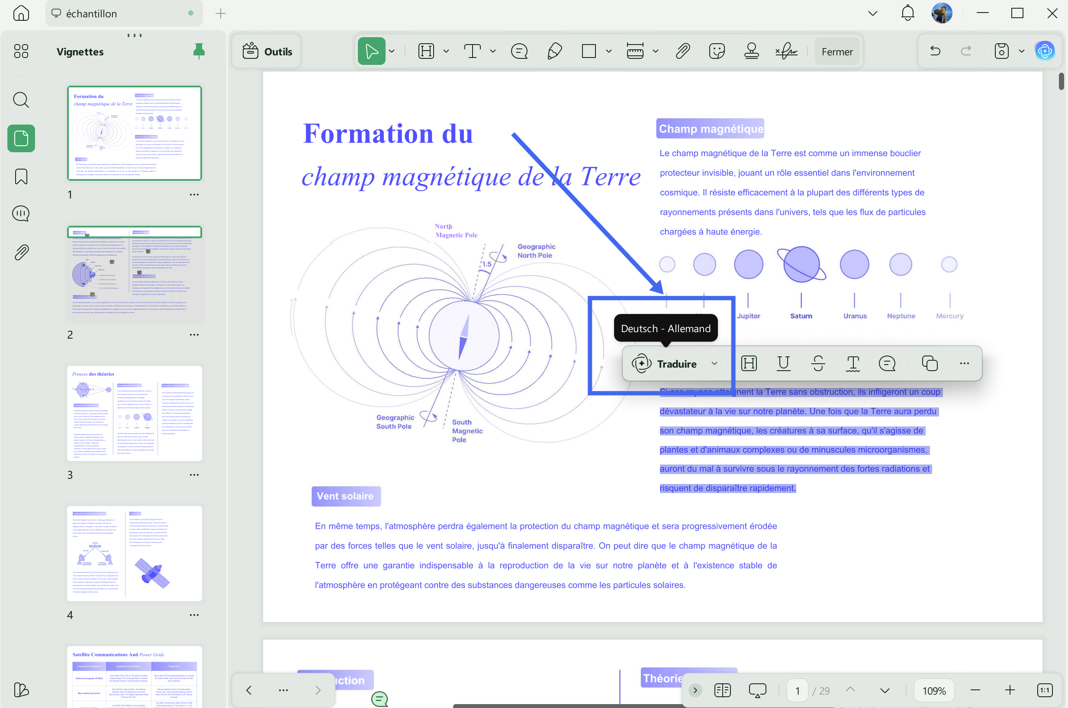The image size is (1068, 708).
Task: Click the Fermer button
Action: tap(837, 51)
